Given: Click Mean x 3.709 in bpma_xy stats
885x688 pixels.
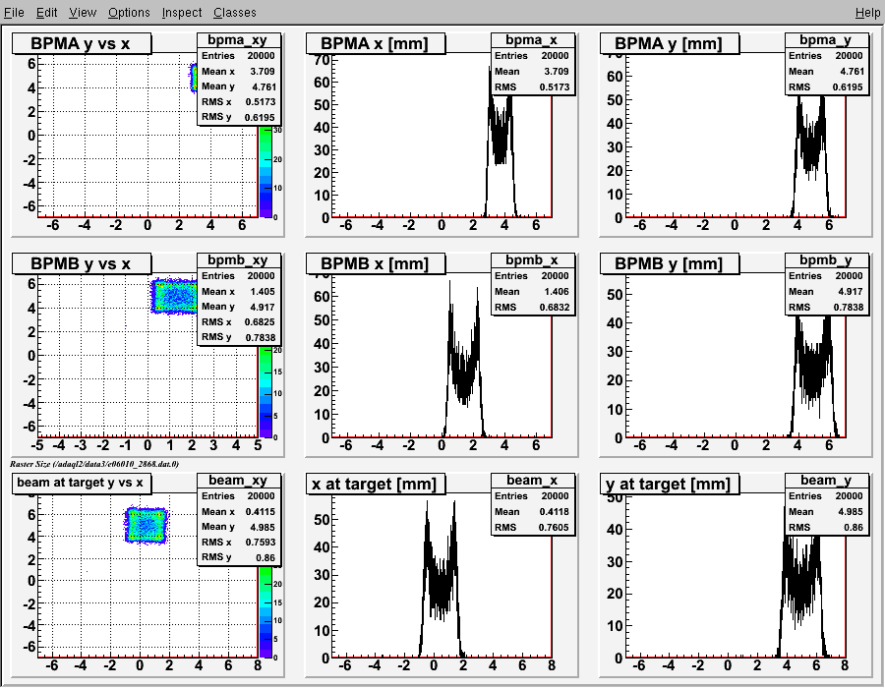Looking at the screenshot, I should 238,71.
